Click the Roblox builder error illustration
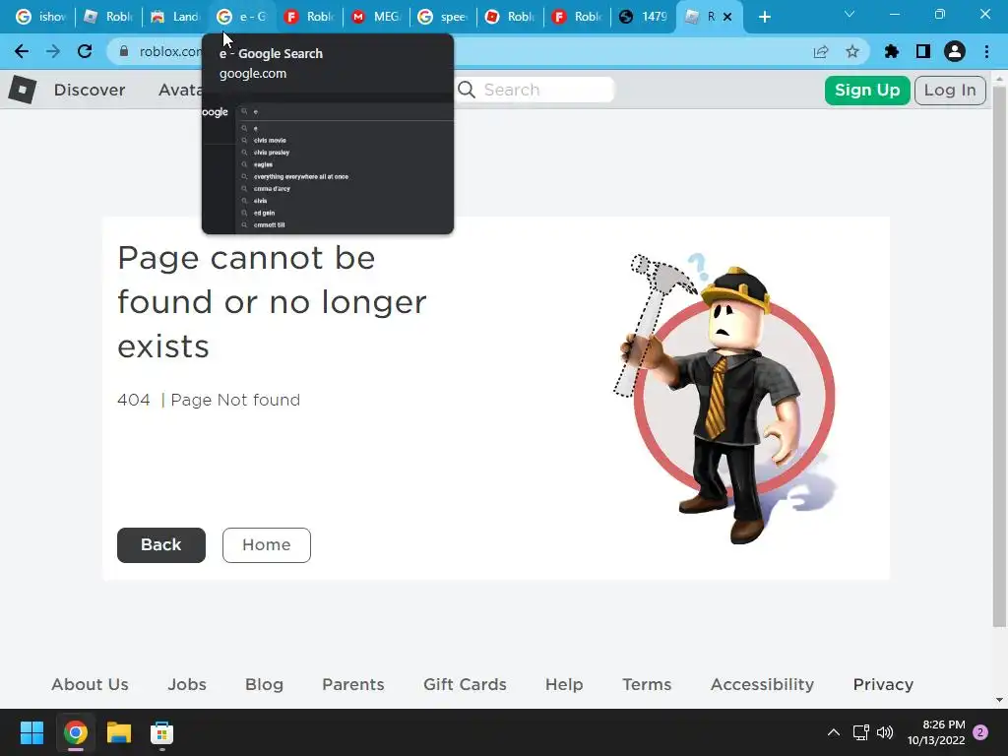This screenshot has width=1008, height=756. [725, 399]
